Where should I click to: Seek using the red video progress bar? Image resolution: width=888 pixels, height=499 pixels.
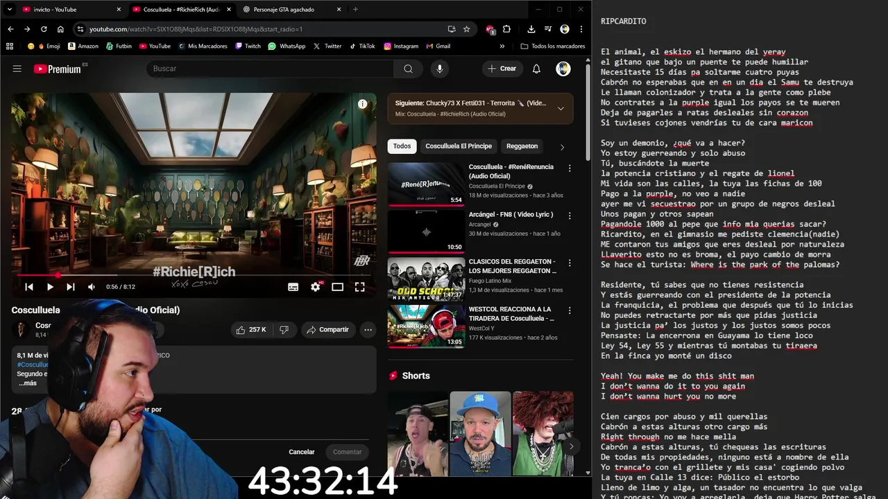point(194,275)
